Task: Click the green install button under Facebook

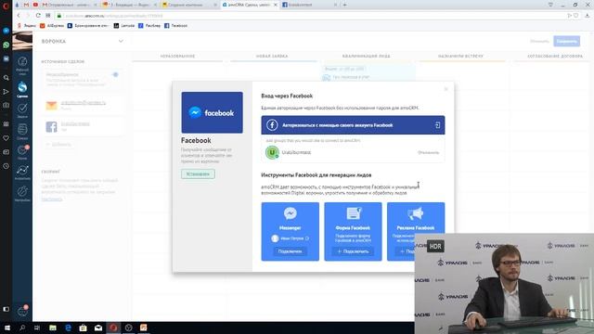Action: coord(198,173)
